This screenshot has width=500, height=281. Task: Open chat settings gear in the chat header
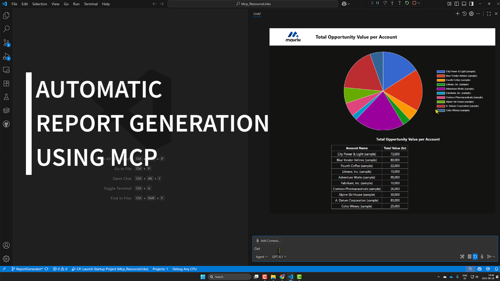[471, 14]
